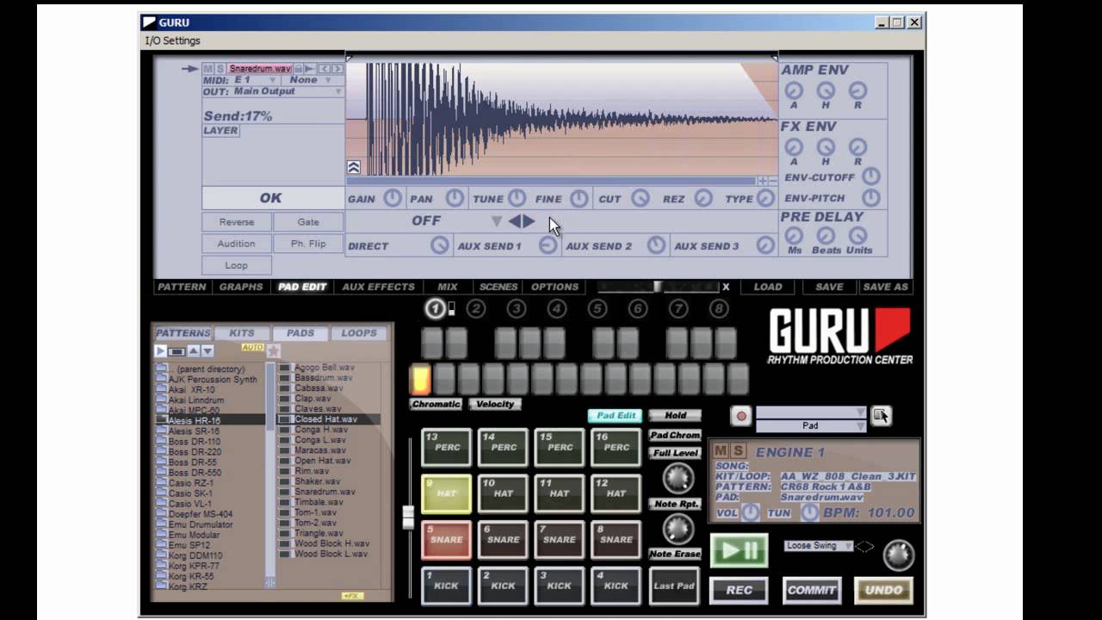
Task: Adjust the REZ resonance knob
Action: tap(703, 198)
